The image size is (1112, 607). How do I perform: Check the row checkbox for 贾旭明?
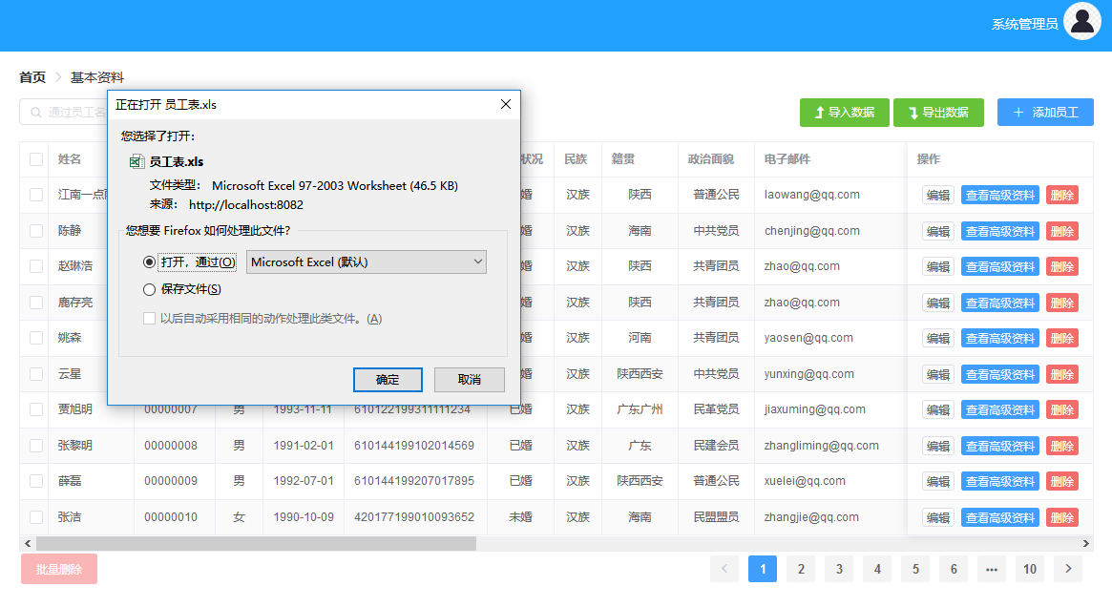click(x=36, y=409)
